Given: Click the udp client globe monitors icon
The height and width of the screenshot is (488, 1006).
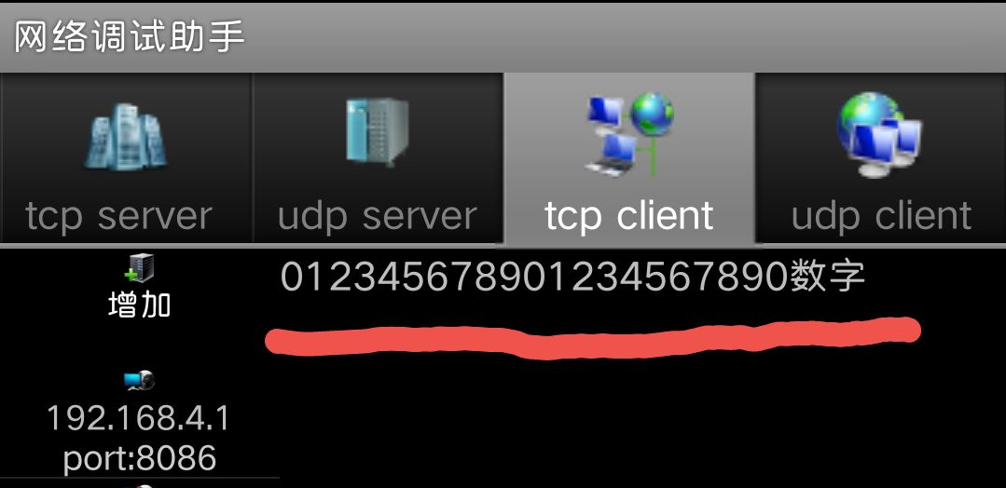Looking at the screenshot, I should (879, 135).
